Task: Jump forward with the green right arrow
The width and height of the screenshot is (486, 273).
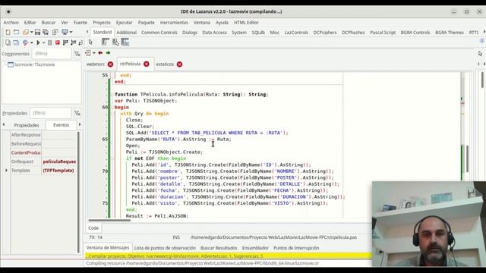Action: coord(108,53)
